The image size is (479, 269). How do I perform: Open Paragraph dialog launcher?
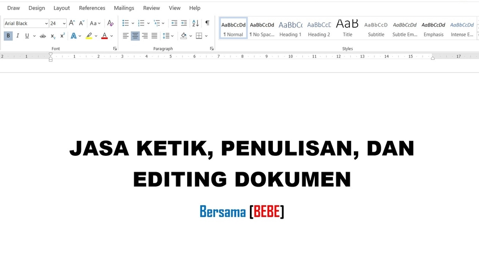(x=212, y=48)
